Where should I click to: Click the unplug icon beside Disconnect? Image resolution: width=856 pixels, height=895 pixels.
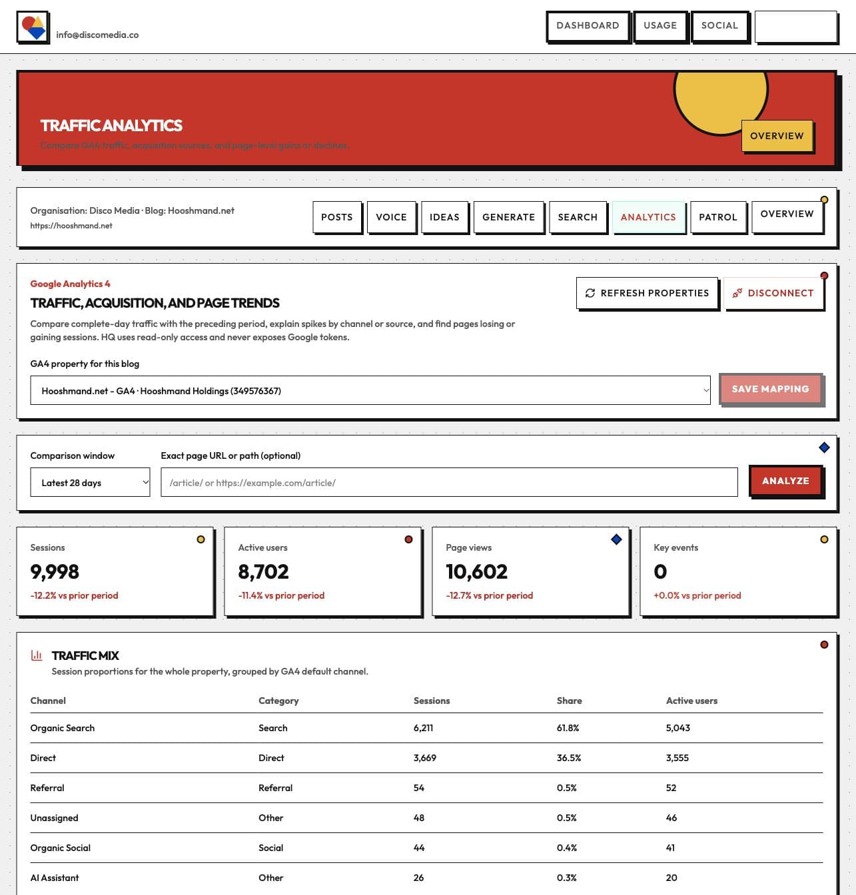[x=737, y=293]
